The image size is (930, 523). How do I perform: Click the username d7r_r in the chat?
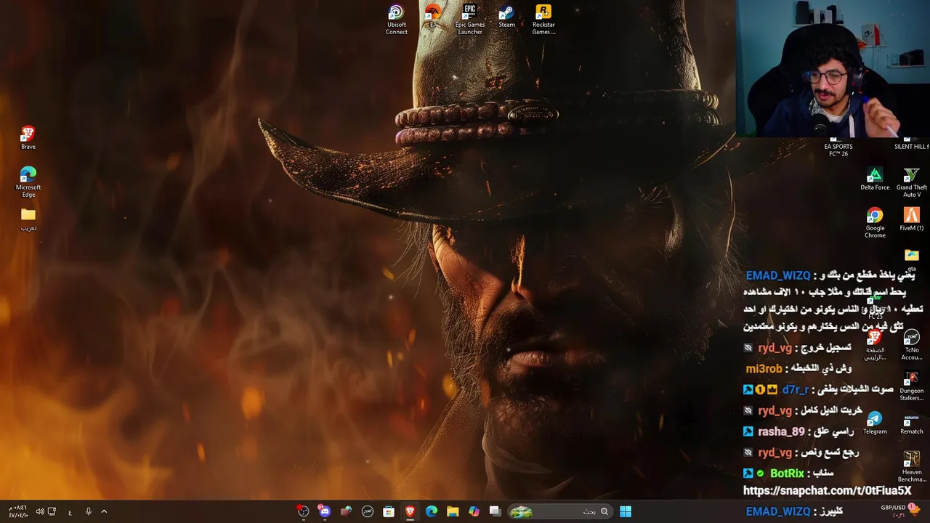pos(796,389)
